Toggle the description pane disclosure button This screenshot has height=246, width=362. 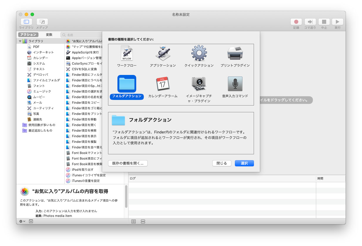coord(31,221)
